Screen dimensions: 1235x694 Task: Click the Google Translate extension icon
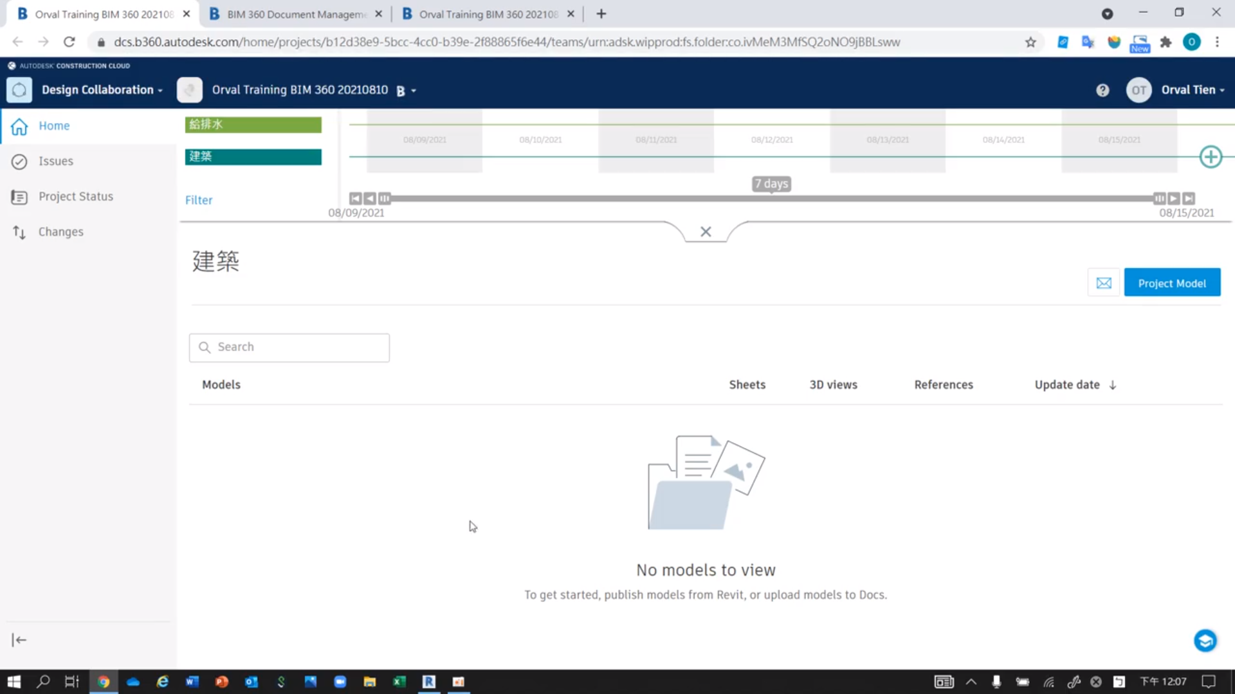[1088, 42]
